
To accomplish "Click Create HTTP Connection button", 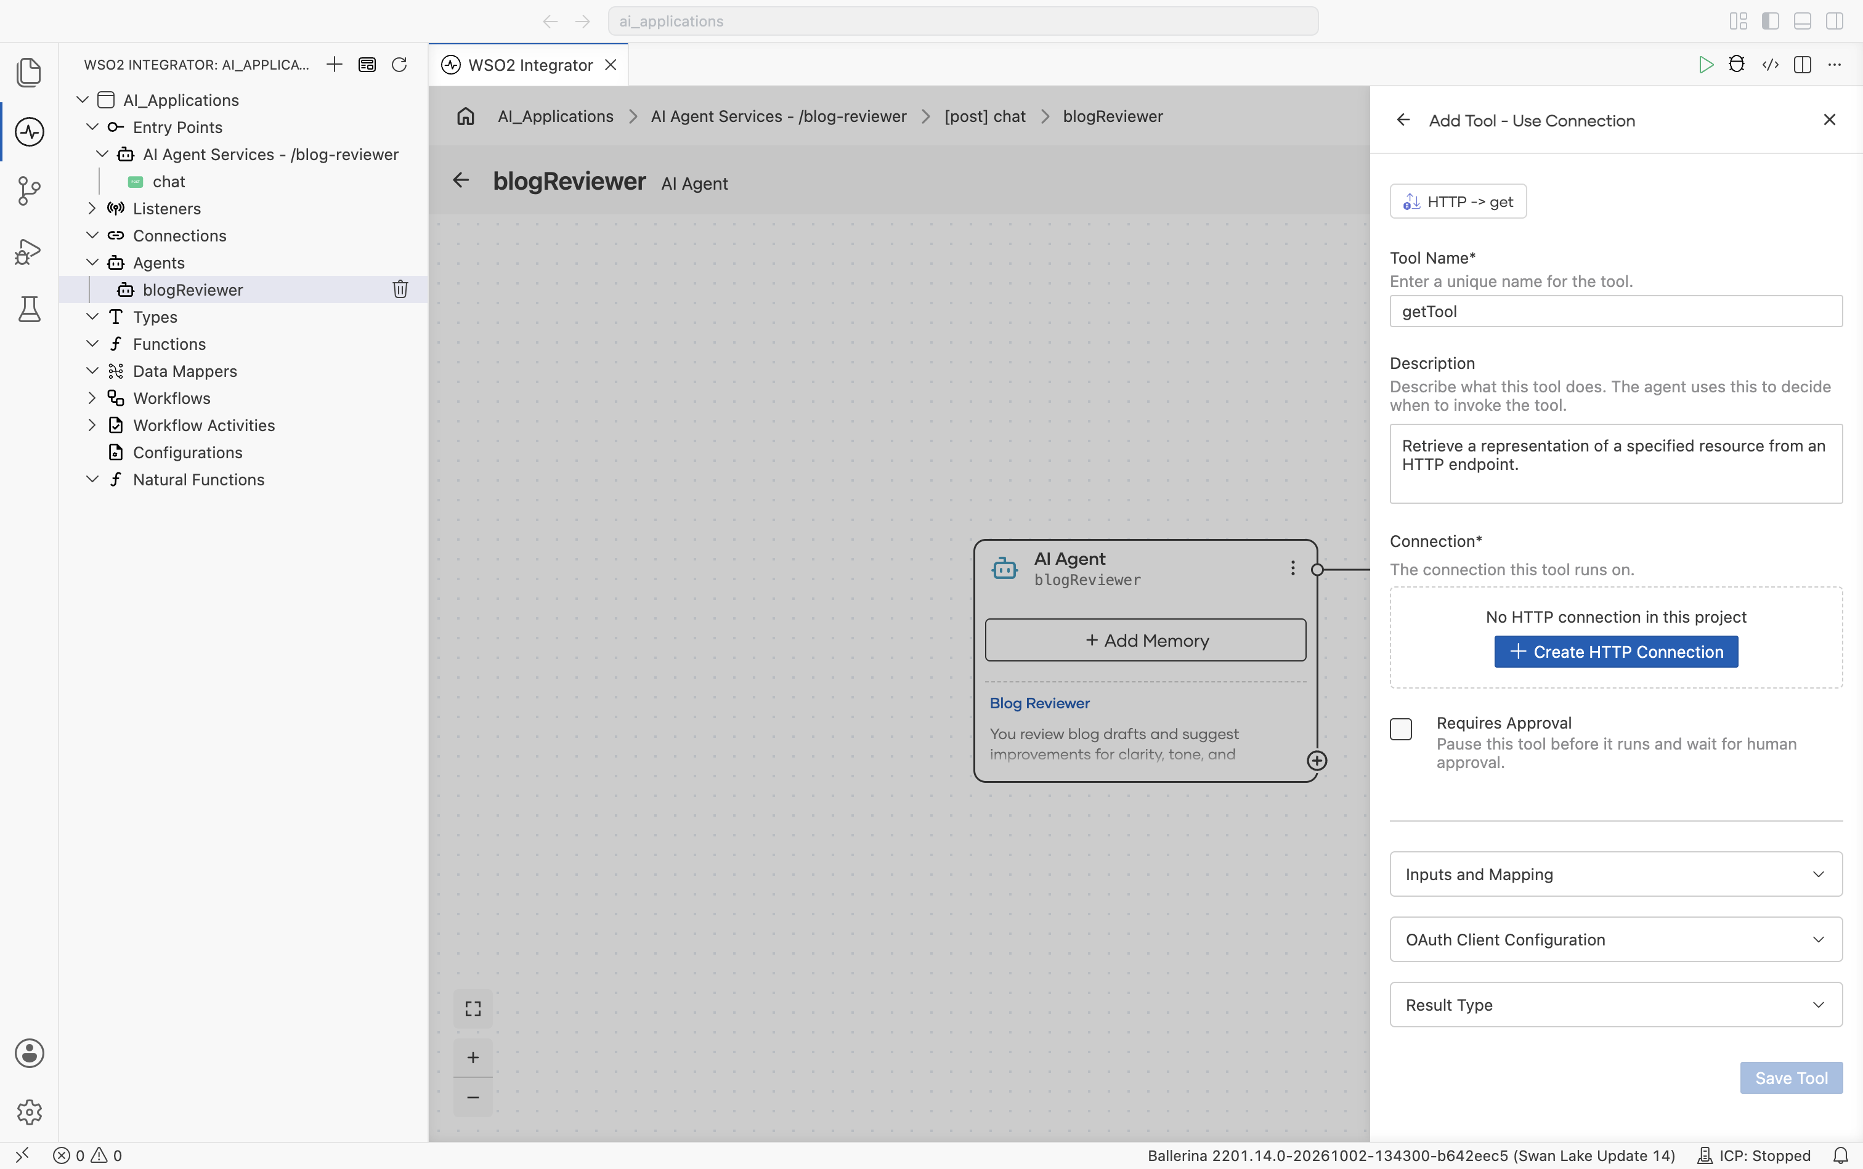I will [x=1615, y=652].
